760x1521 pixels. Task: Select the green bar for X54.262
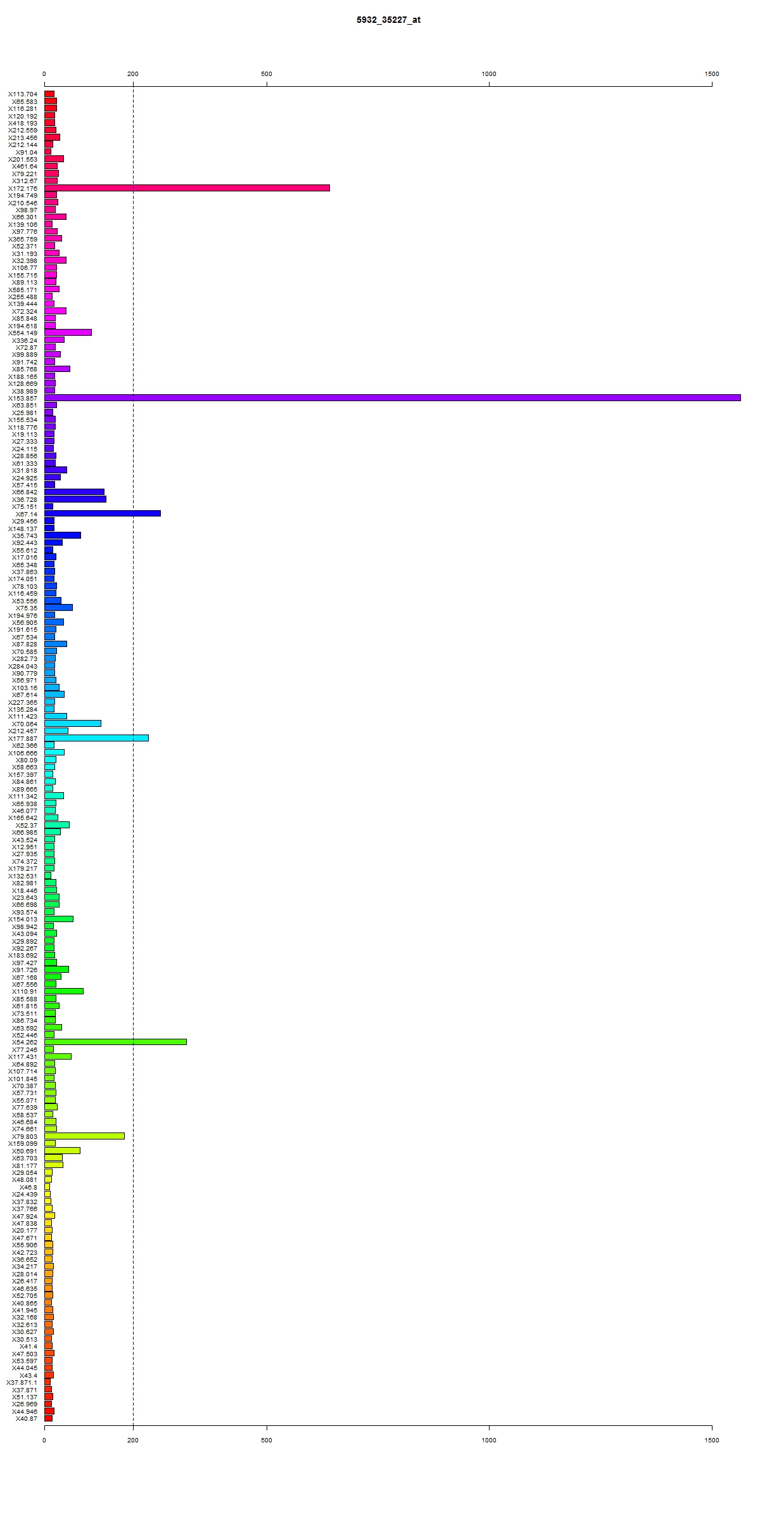point(115,1042)
